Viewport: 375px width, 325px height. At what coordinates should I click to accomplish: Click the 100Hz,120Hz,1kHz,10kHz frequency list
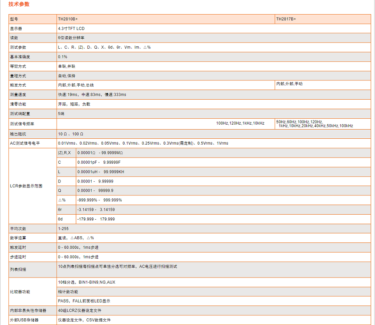click(240, 123)
